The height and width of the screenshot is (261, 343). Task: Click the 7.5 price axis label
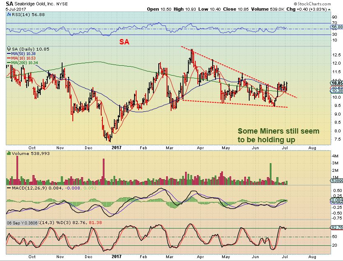click(x=337, y=139)
